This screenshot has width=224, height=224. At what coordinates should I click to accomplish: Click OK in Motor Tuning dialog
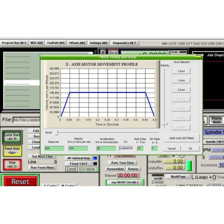[190, 148]
